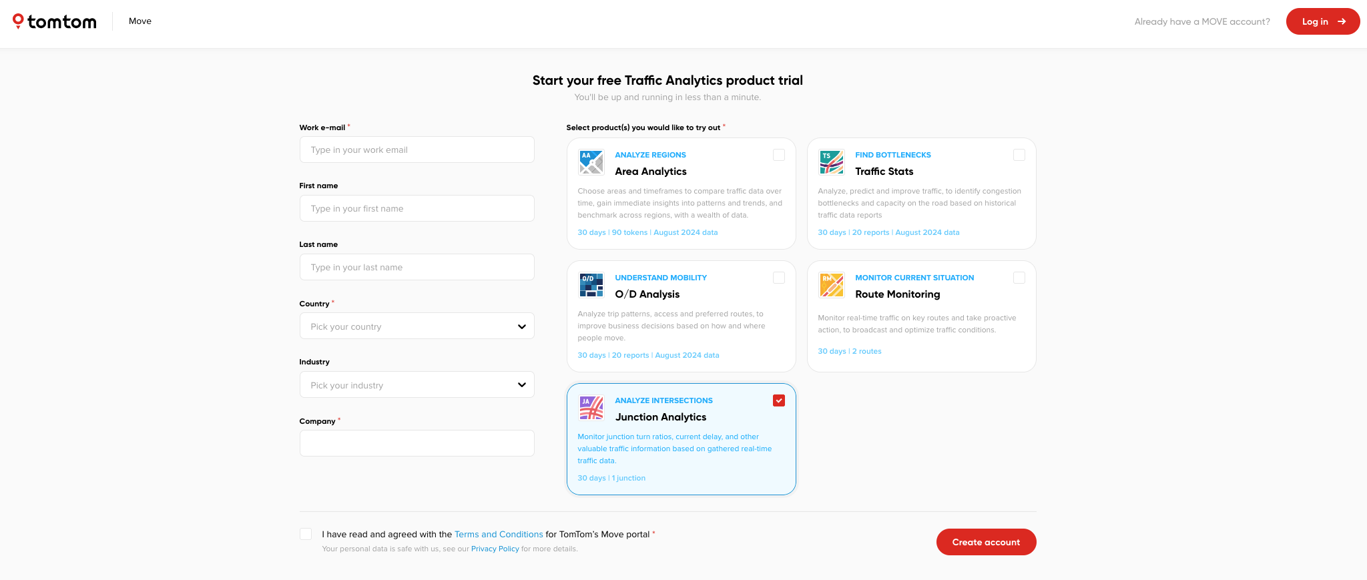The image size is (1367, 580).
Task: Click the TomTom logo
Action: 55,21
